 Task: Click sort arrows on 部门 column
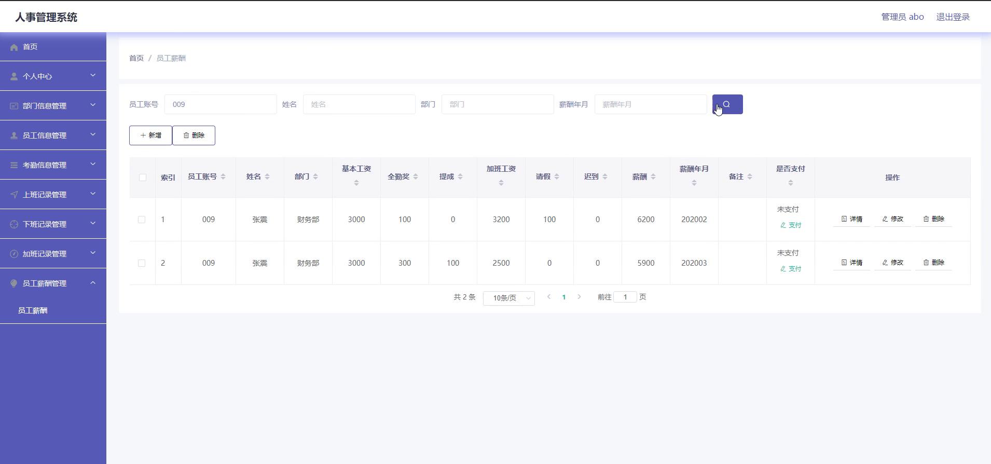coord(315,177)
